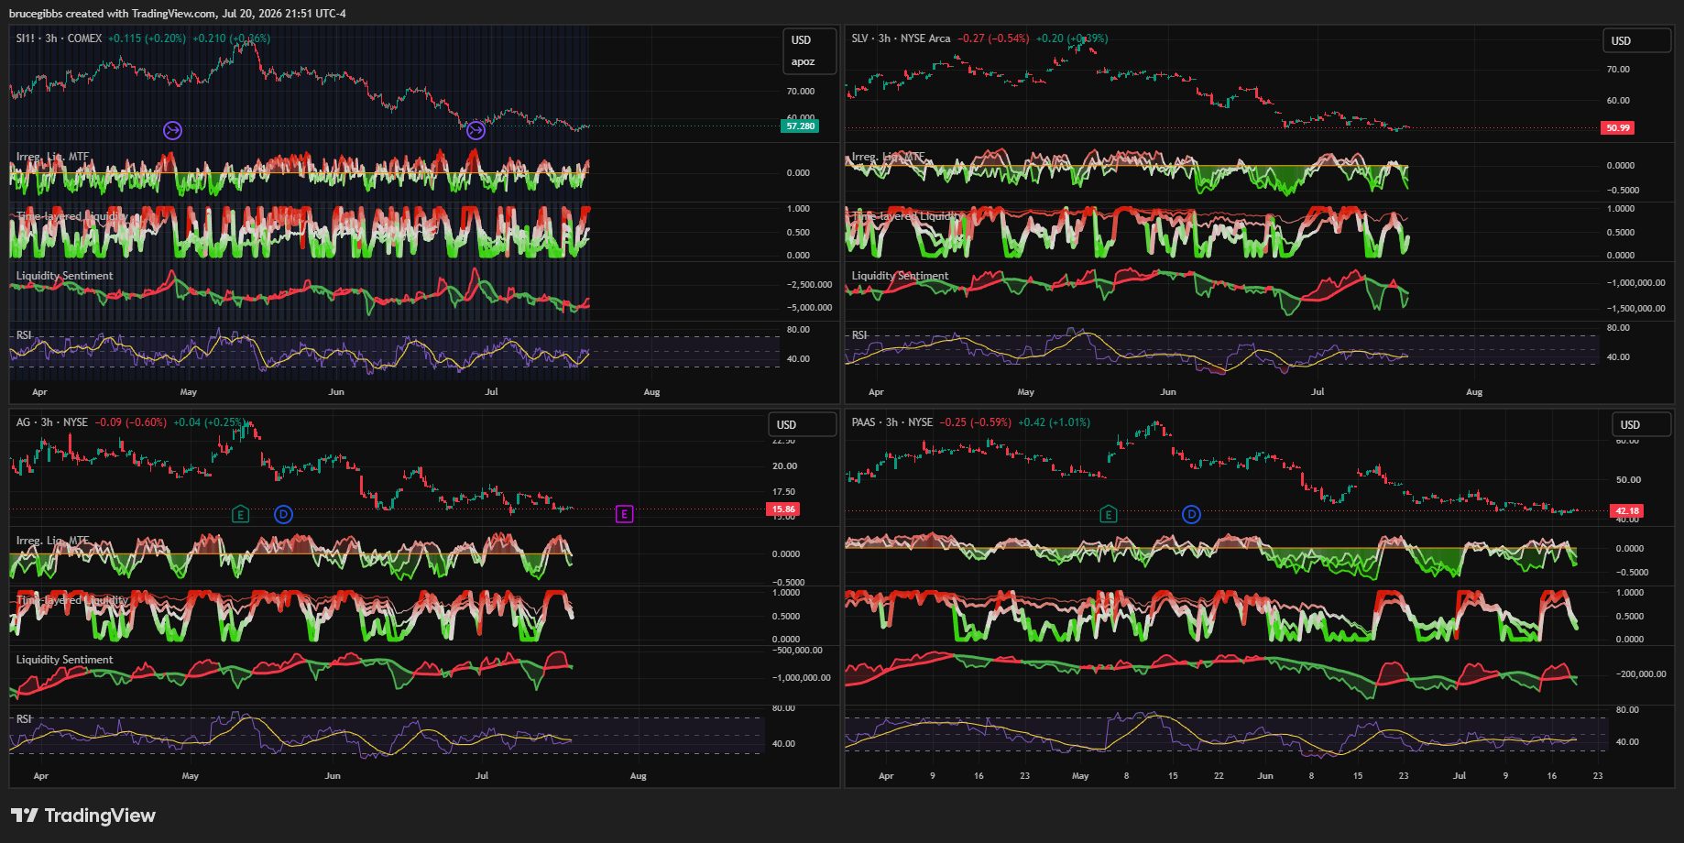Click the Jul label on PAAS time axis

tap(1460, 776)
